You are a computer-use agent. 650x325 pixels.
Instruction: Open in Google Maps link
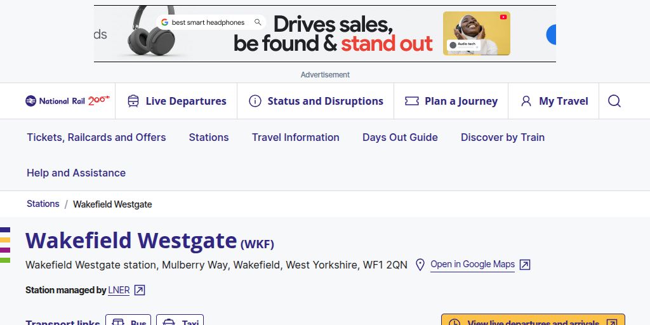[x=472, y=265]
